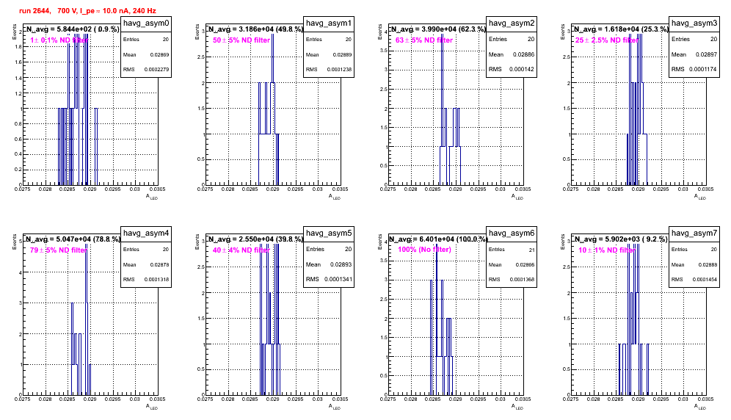The width and height of the screenshot is (731, 420).
Task: Click the A_LED axis title under havg_asym0 plot
Action: (152, 198)
